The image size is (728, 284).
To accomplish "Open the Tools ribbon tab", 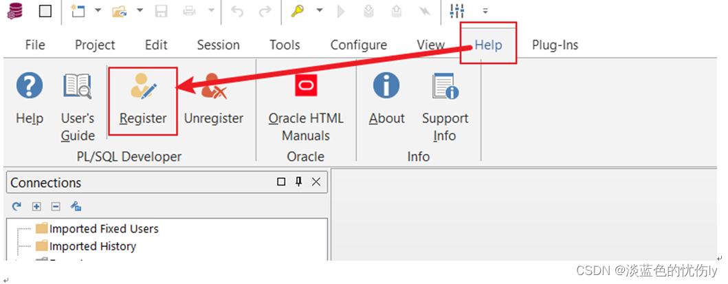I will coord(285,45).
